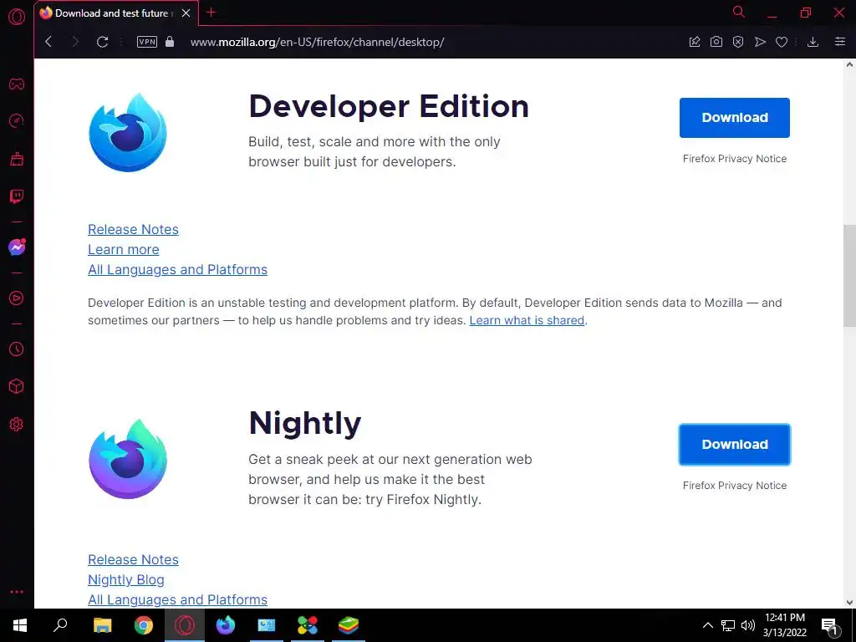The width and height of the screenshot is (856, 642).
Task: Click the Developer Edition Firefox logo
Action: (x=128, y=132)
